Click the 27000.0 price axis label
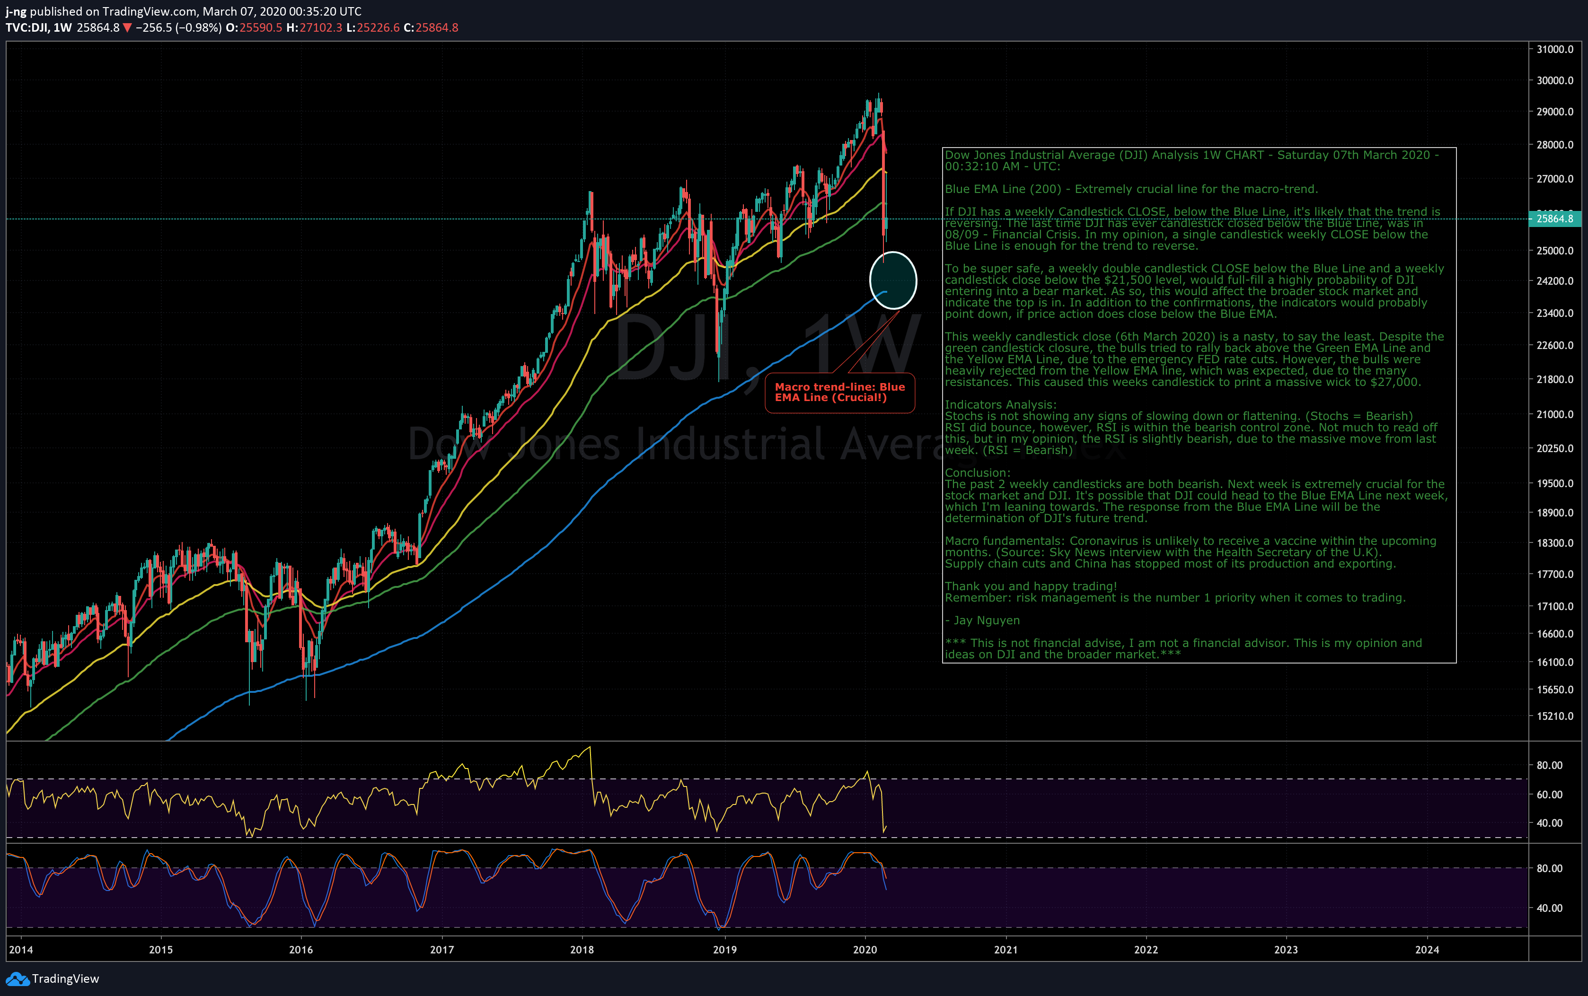Viewport: 1588px width, 996px height. (x=1555, y=178)
